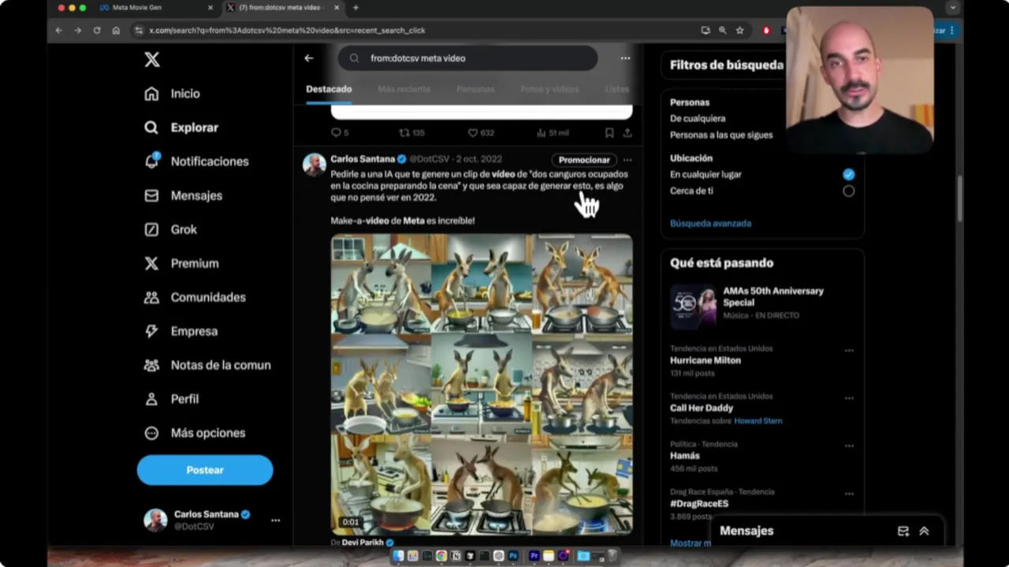Switch to the Meta Movie Gen browser tab
Image resolution: width=1009 pixels, height=567 pixels.
click(155, 8)
